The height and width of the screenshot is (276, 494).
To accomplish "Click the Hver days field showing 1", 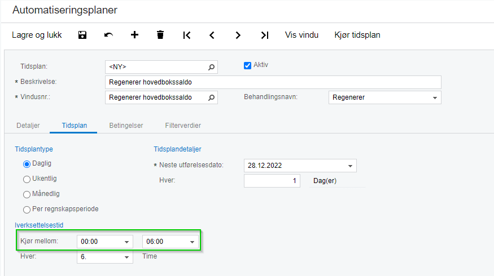I will point(272,181).
